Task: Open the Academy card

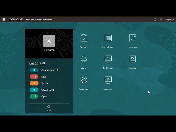Action: [x=108, y=83]
